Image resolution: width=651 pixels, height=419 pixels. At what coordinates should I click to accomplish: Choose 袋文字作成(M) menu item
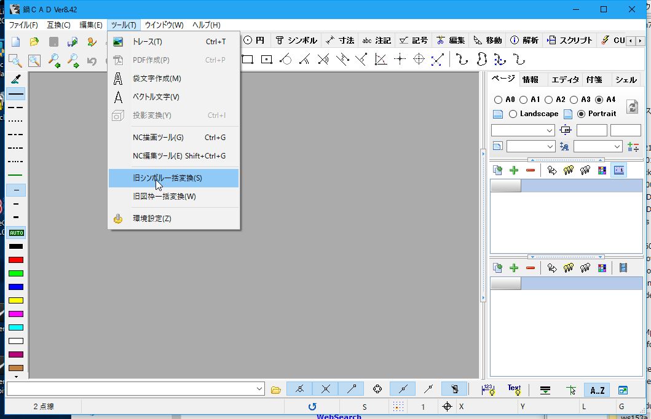(x=173, y=79)
